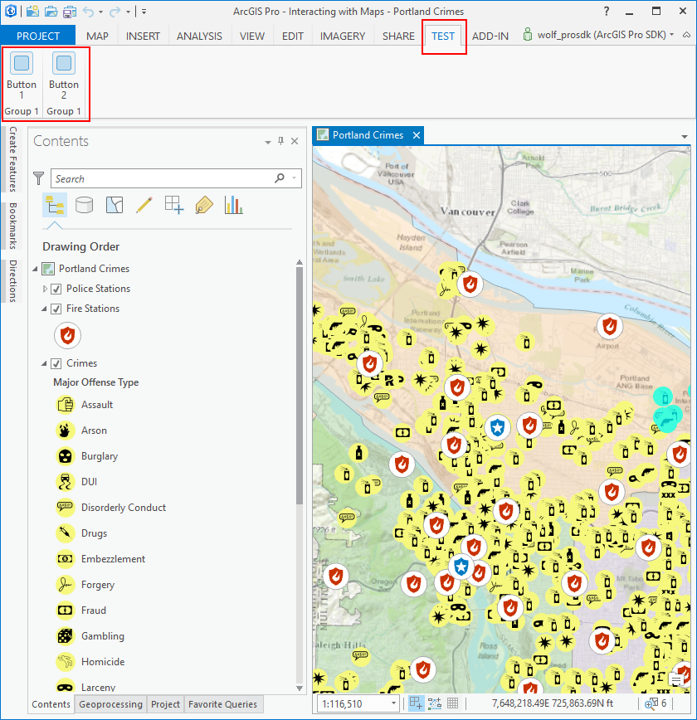Turn off the Crimes layer checkbox
Viewport: 697px width, 720px height.
point(56,363)
